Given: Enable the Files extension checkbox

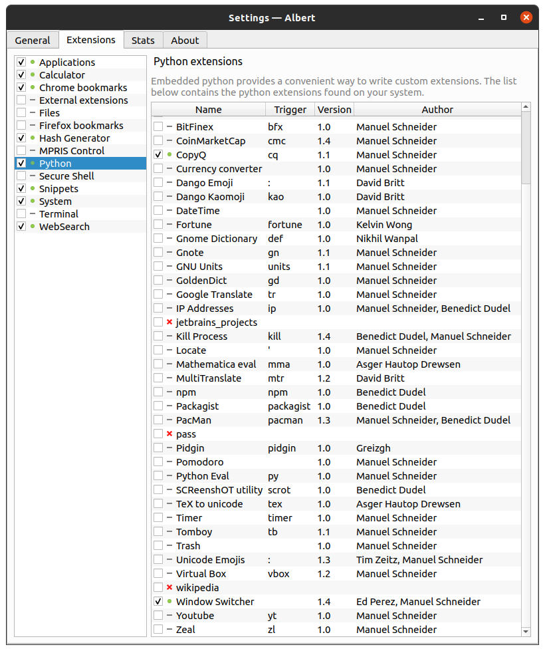Looking at the screenshot, I should coord(21,112).
